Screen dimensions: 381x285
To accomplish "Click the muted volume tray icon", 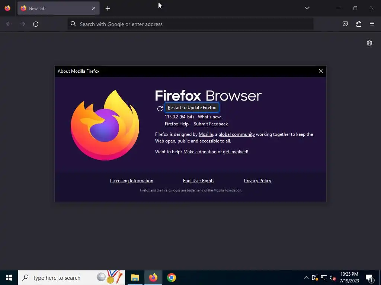I will click(333, 278).
